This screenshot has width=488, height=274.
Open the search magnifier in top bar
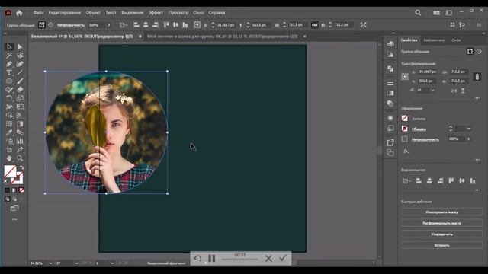pos(418,13)
